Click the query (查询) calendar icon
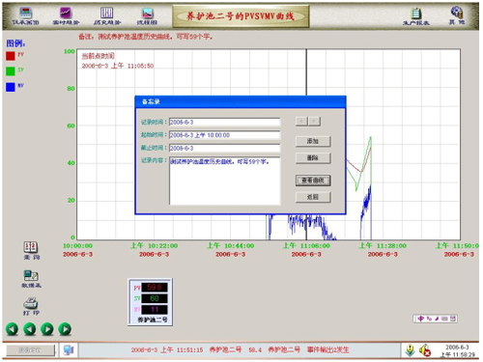The height and width of the screenshot is (362, 483). point(31,251)
